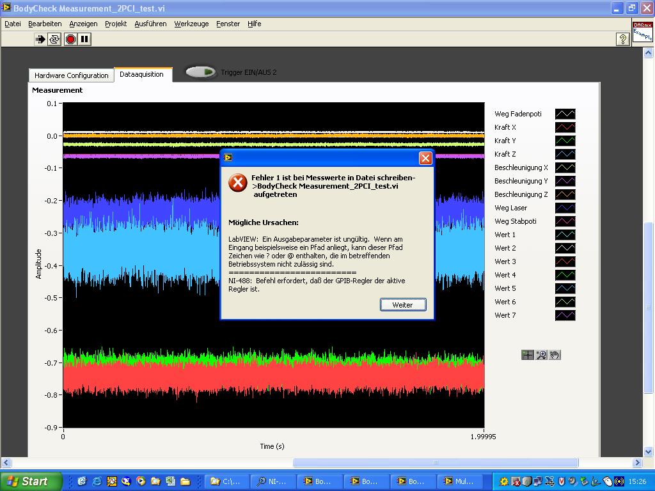The height and width of the screenshot is (491, 655).
Task: Click the Run arrow toolbar icon
Action: point(40,40)
